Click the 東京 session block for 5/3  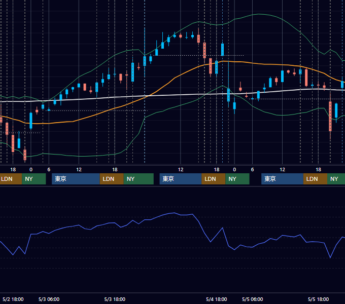pos(76,179)
